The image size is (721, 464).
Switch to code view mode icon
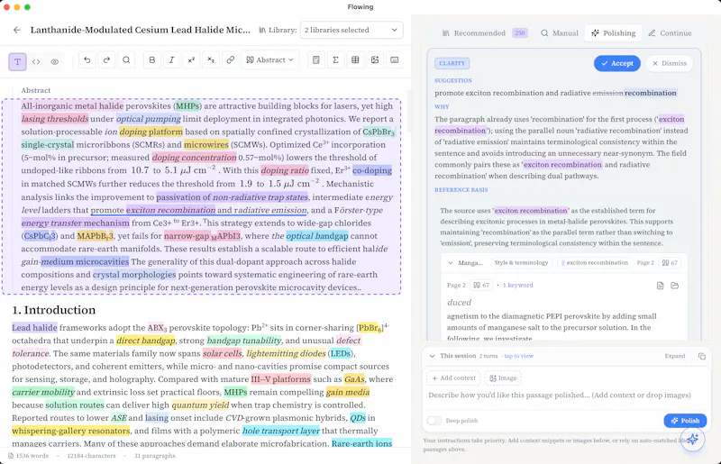click(x=36, y=61)
